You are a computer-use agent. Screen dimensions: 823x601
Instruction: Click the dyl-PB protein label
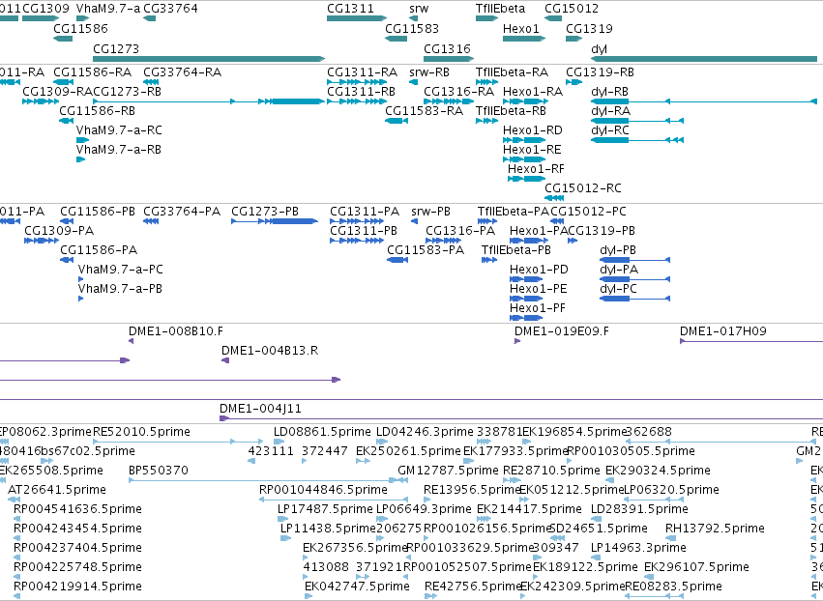pyautogui.click(x=618, y=250)
